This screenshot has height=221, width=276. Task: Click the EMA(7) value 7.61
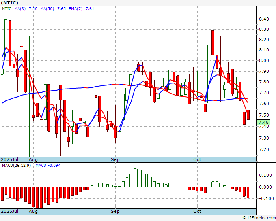[90, 9]
